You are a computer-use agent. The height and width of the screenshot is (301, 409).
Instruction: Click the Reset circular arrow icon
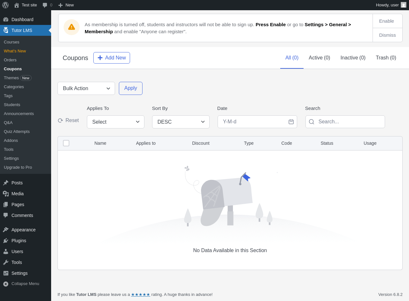click(x=60, y=120)
